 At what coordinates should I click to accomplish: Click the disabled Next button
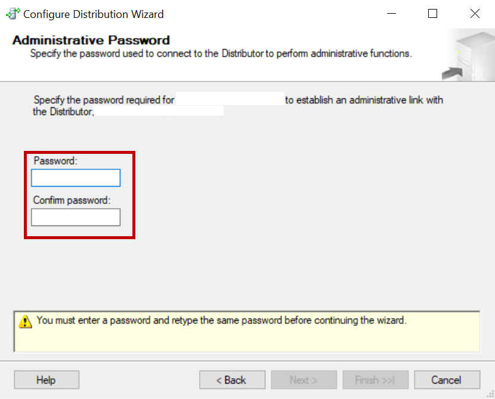304,379
